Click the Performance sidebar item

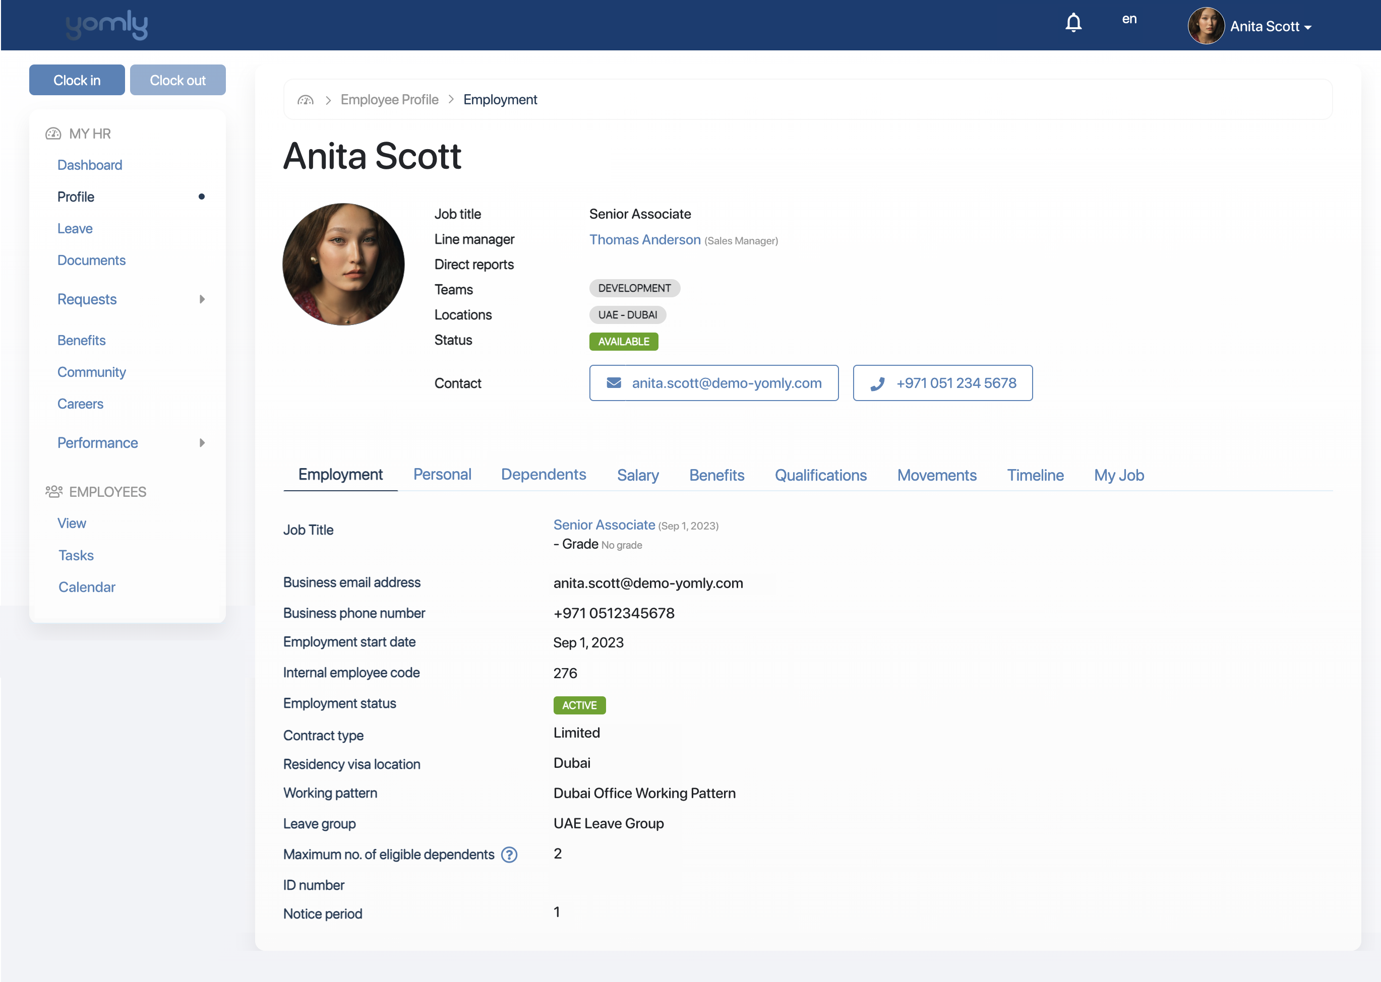click(x=97, y=443)
